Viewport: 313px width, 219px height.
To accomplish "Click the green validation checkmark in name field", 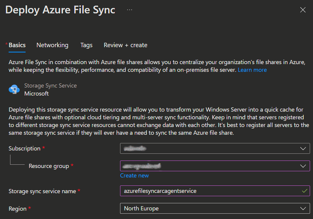I will tap(304, 191).
